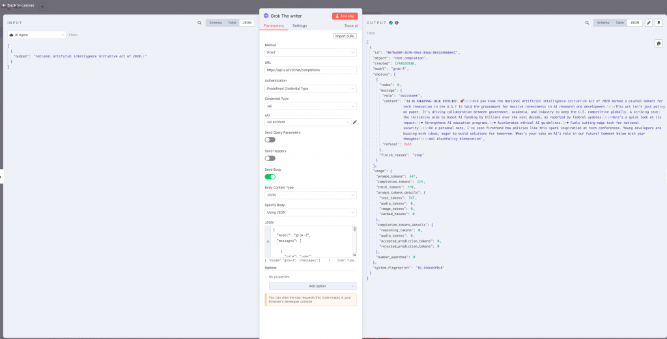Copy the output JSON to clipboard
The image size is (667, 339).
658,44
